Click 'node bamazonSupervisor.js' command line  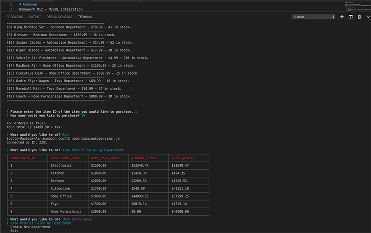point(96,138)
